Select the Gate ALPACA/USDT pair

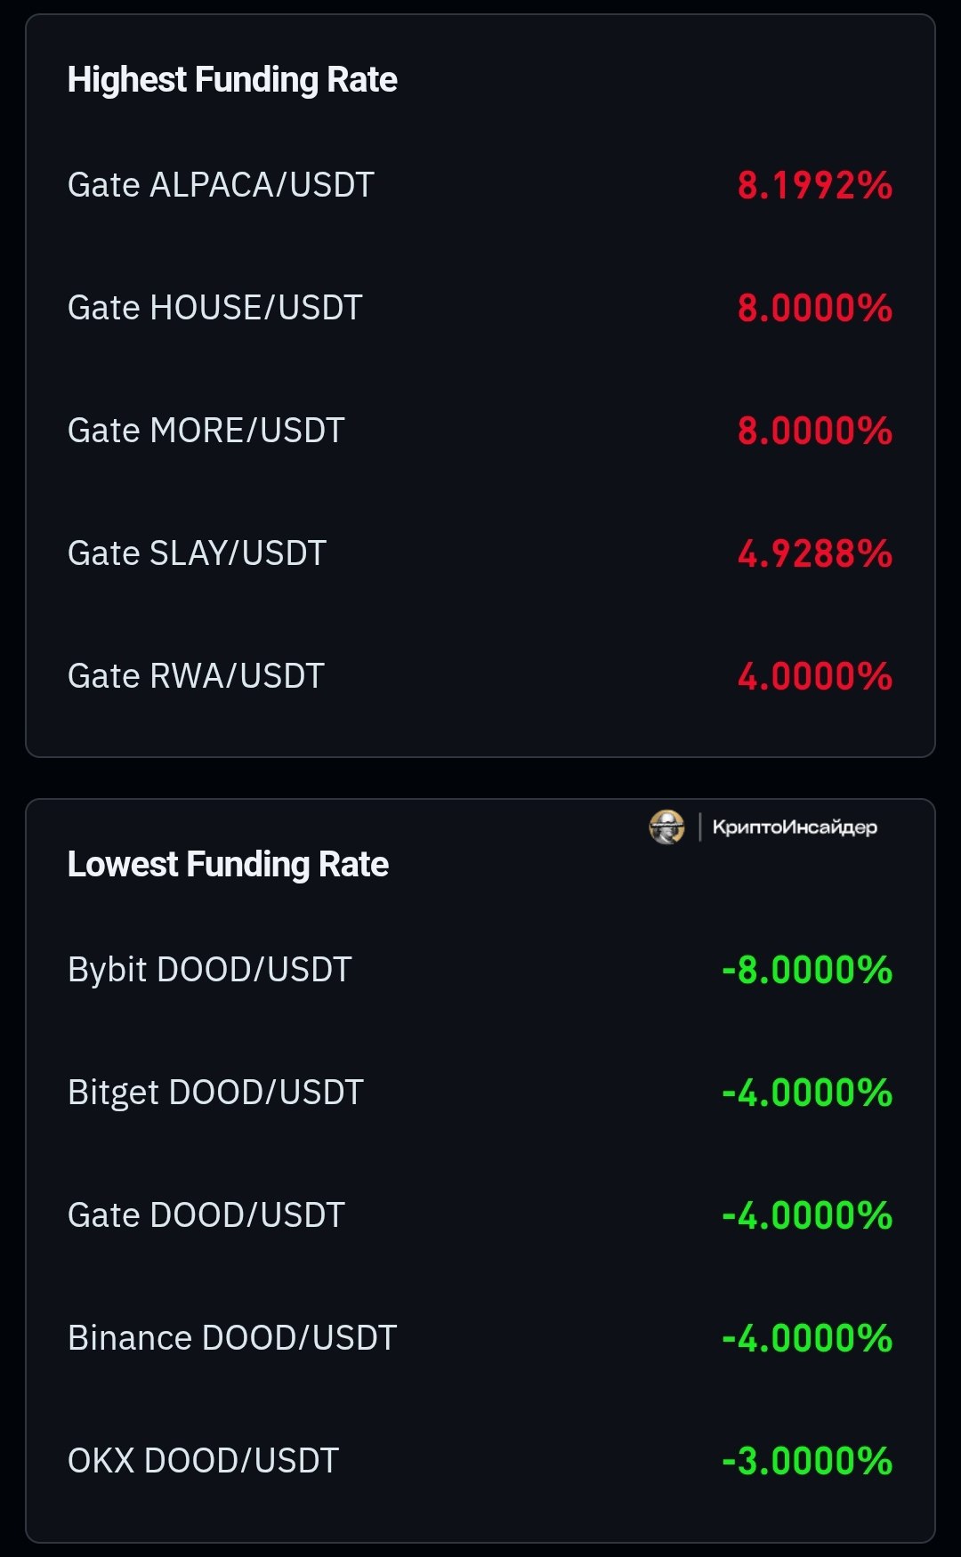(221, 185)
